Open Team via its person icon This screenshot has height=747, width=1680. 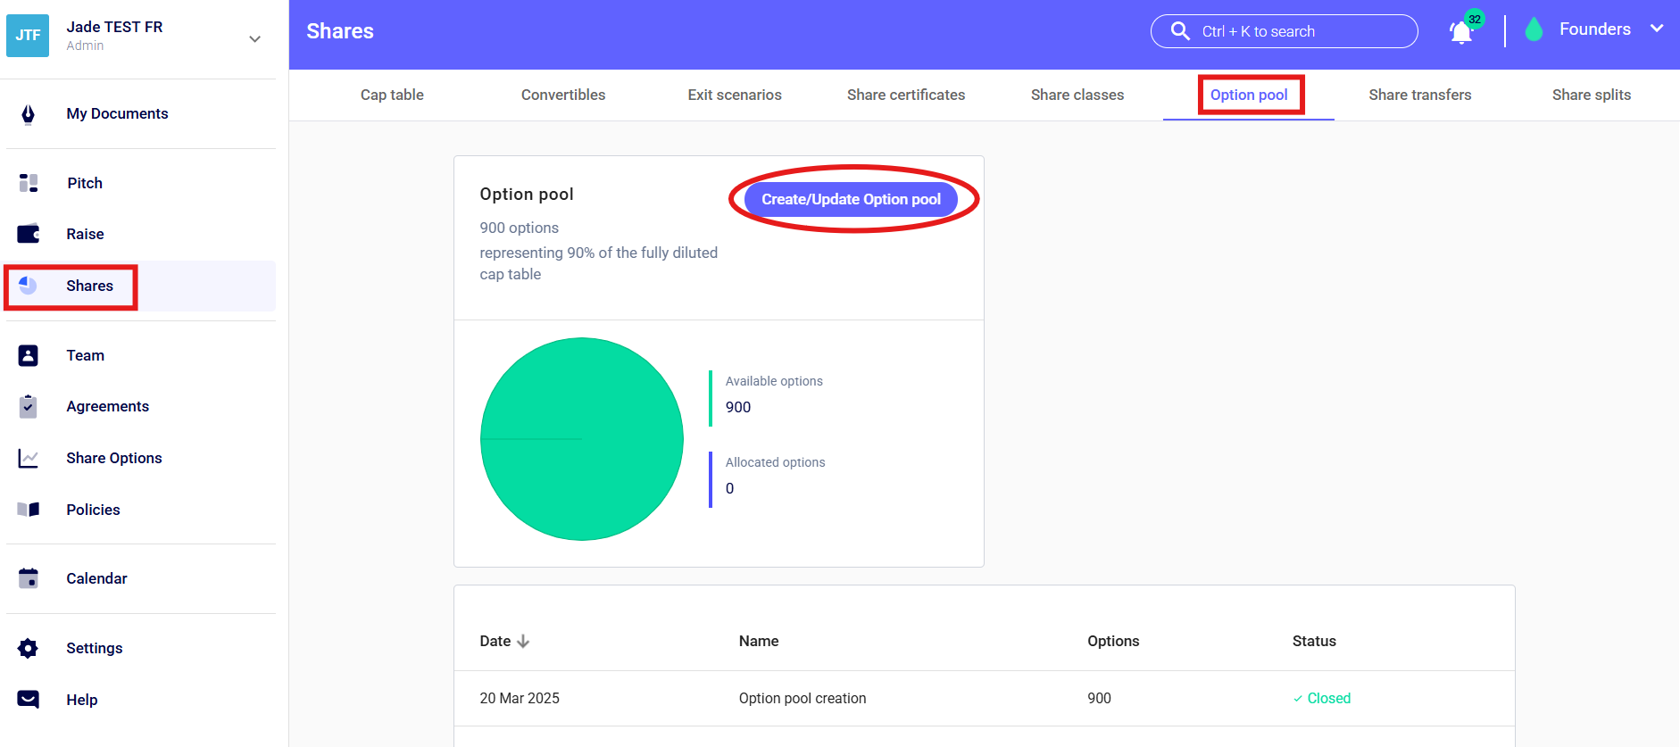(x=29, y=355)
